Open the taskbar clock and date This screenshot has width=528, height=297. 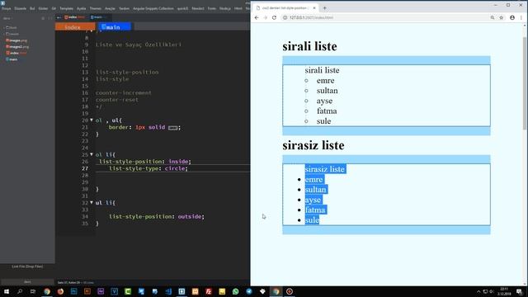(504, 291)
